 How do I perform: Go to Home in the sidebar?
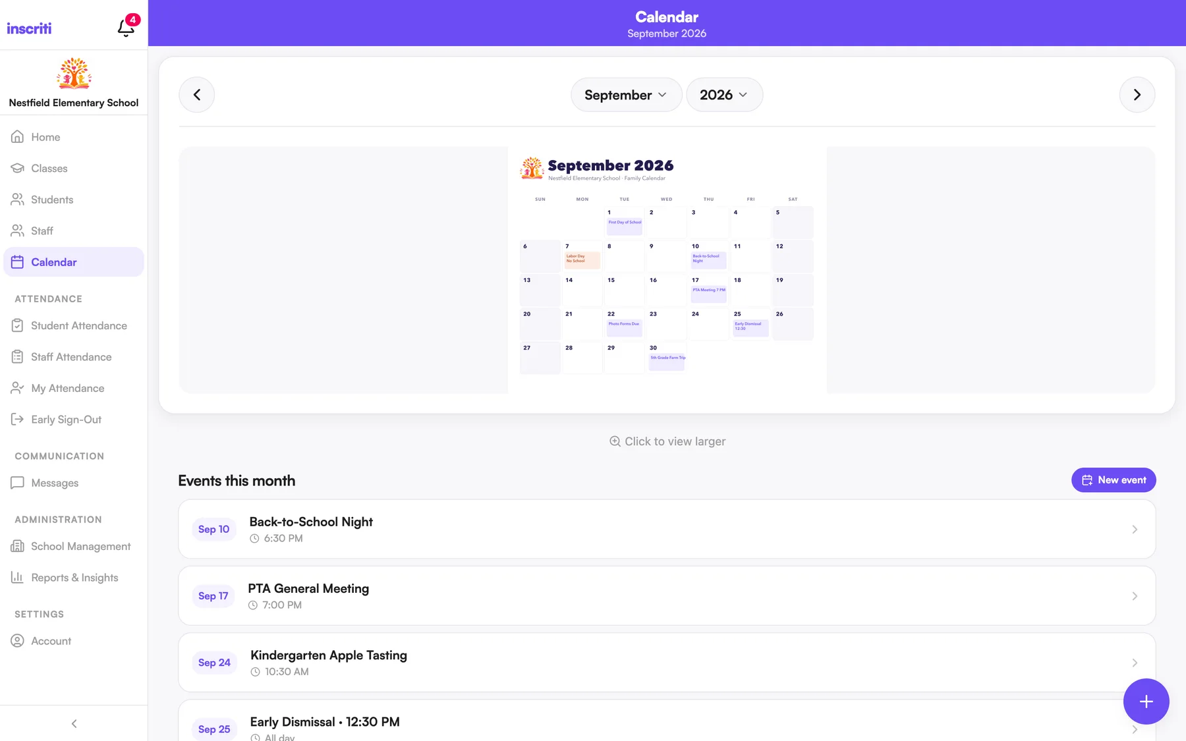coord(74,137)
